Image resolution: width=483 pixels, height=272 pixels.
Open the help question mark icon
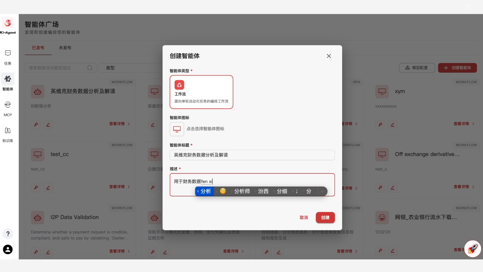point(8,234)
